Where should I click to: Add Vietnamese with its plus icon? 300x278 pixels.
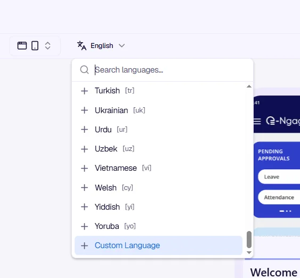pos(84,169)
